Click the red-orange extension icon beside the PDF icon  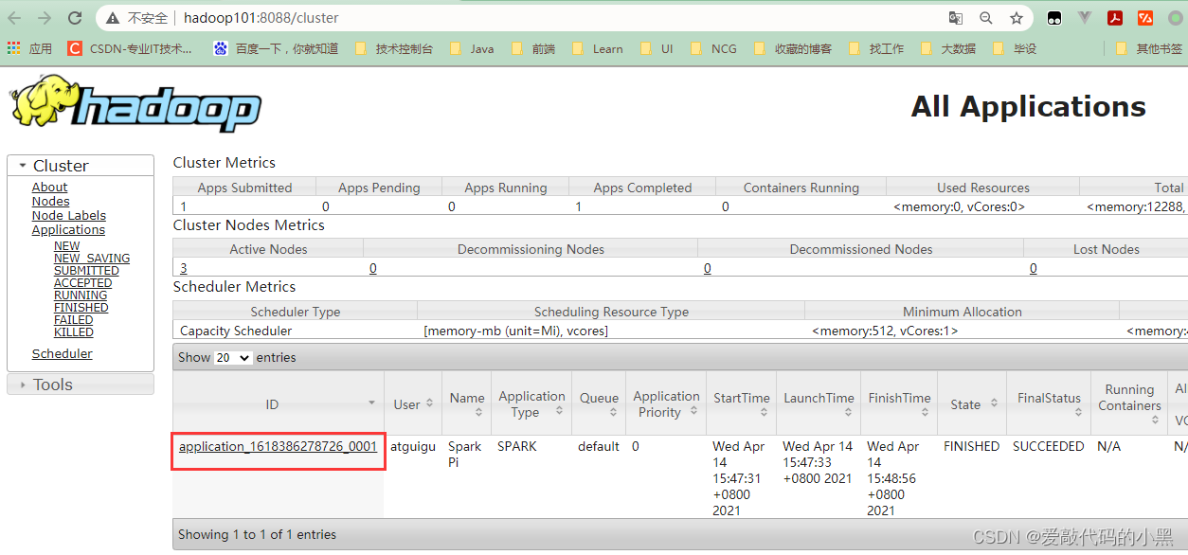point(1145,18)
